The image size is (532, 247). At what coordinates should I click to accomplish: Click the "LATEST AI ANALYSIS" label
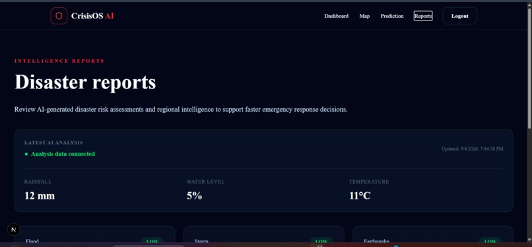tap(53, 143)
